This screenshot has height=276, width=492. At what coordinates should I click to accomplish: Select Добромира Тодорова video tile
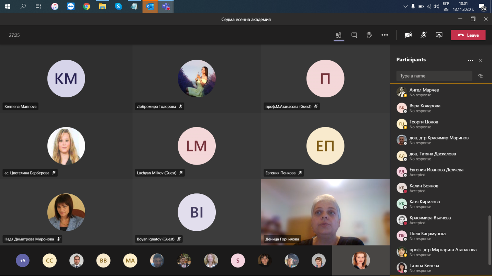(x=197, y=79)
